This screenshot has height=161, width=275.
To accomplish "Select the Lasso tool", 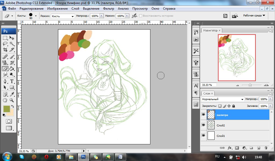I will click(x=5, y=44).
